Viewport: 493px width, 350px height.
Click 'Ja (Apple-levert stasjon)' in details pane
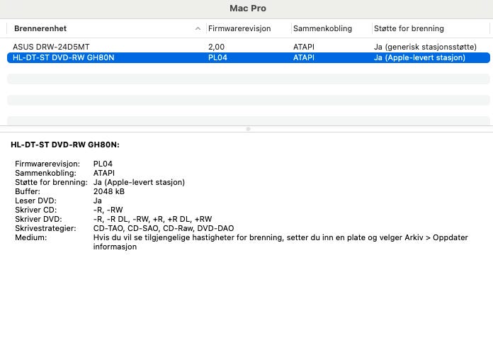[139, 182]
